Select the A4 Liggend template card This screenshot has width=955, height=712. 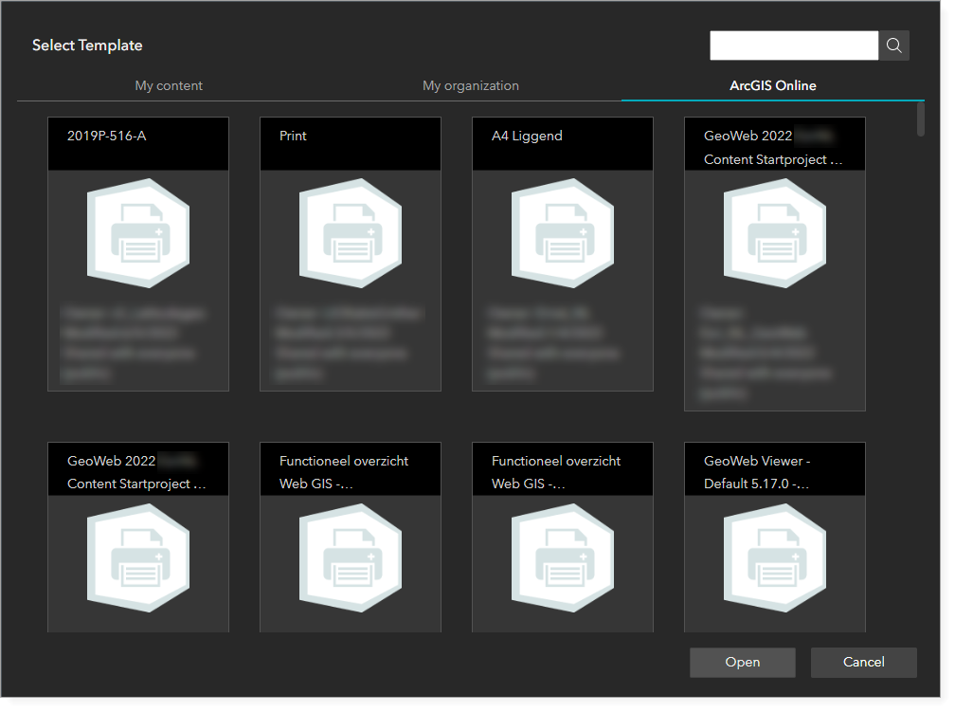[x=562, y=253]
